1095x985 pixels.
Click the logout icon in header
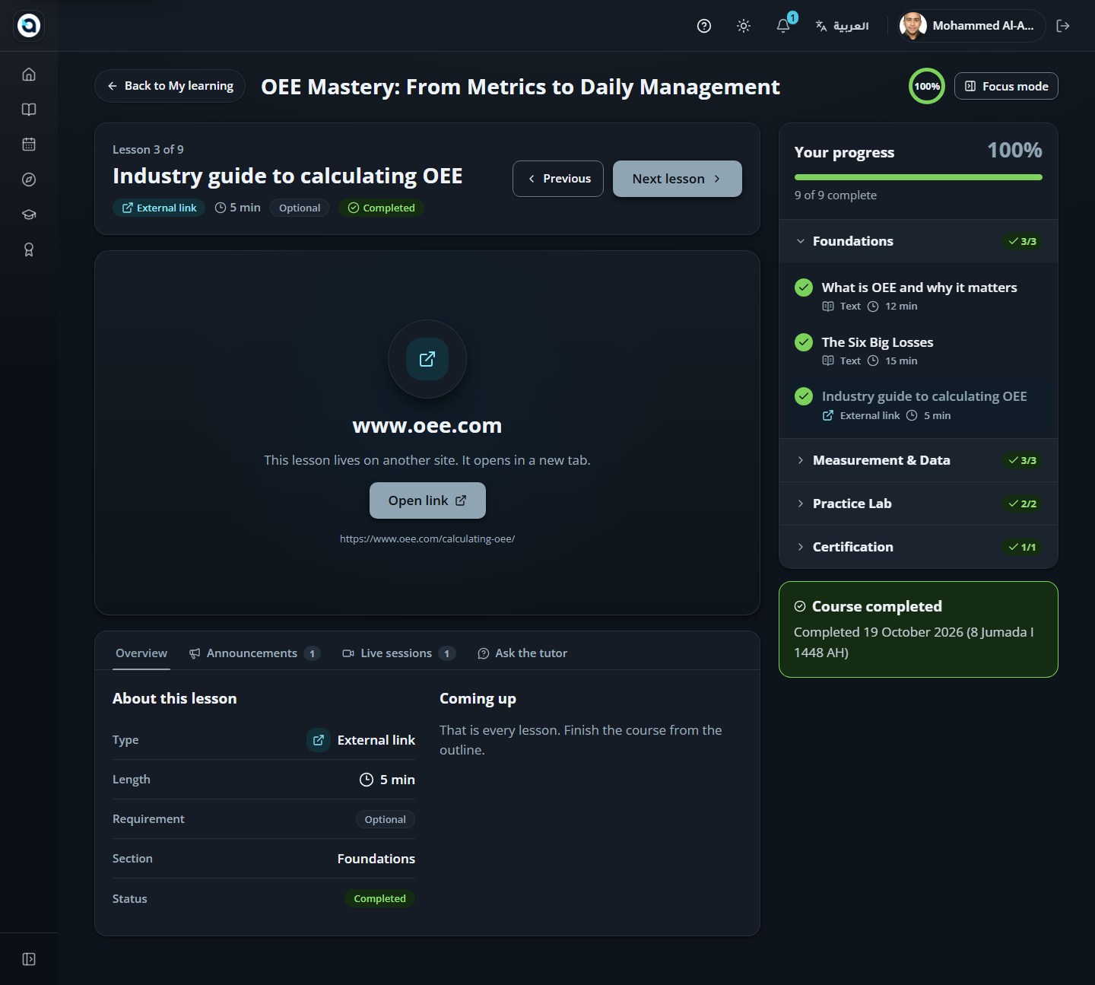(x=1063, y=26)
